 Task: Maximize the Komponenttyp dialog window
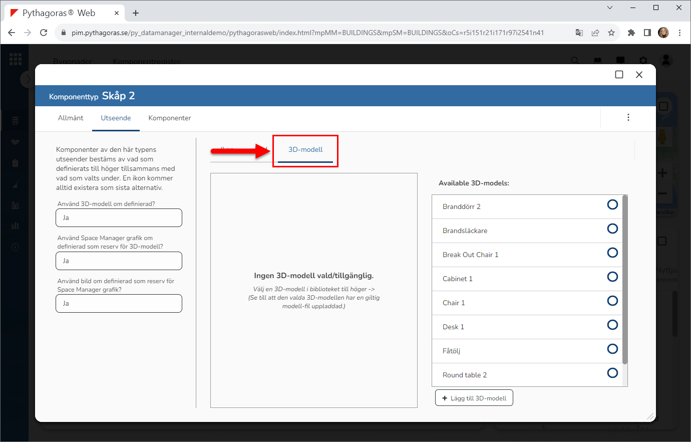[x=619, y=75]
